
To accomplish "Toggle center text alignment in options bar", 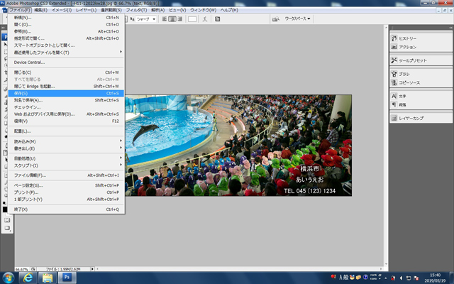I will click(x=172, y=19).
